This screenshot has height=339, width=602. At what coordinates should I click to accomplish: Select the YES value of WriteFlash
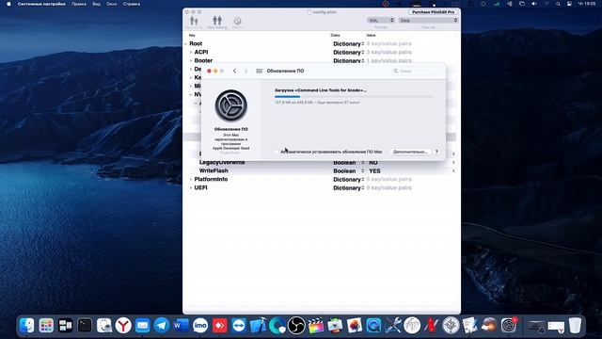point(374,171)
